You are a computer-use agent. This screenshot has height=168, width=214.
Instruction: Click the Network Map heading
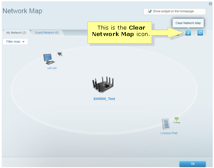pos(22,11)
